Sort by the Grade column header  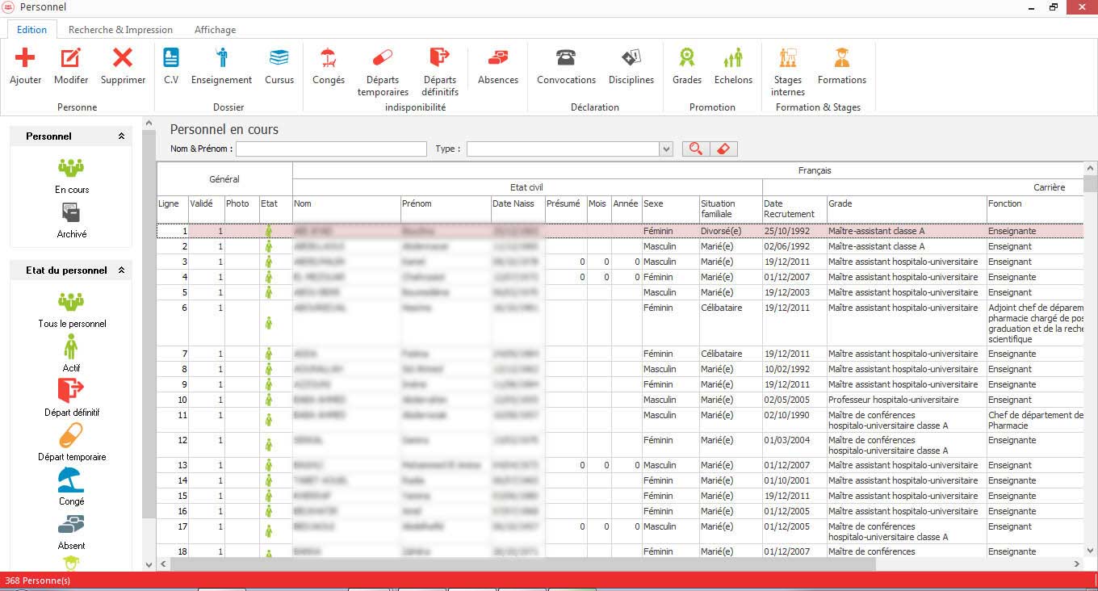[x=906, y=204]
